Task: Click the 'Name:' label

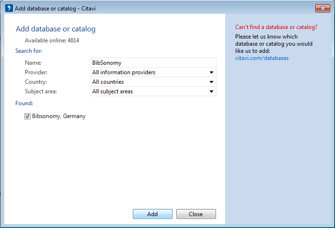Action: click(33, 63)
